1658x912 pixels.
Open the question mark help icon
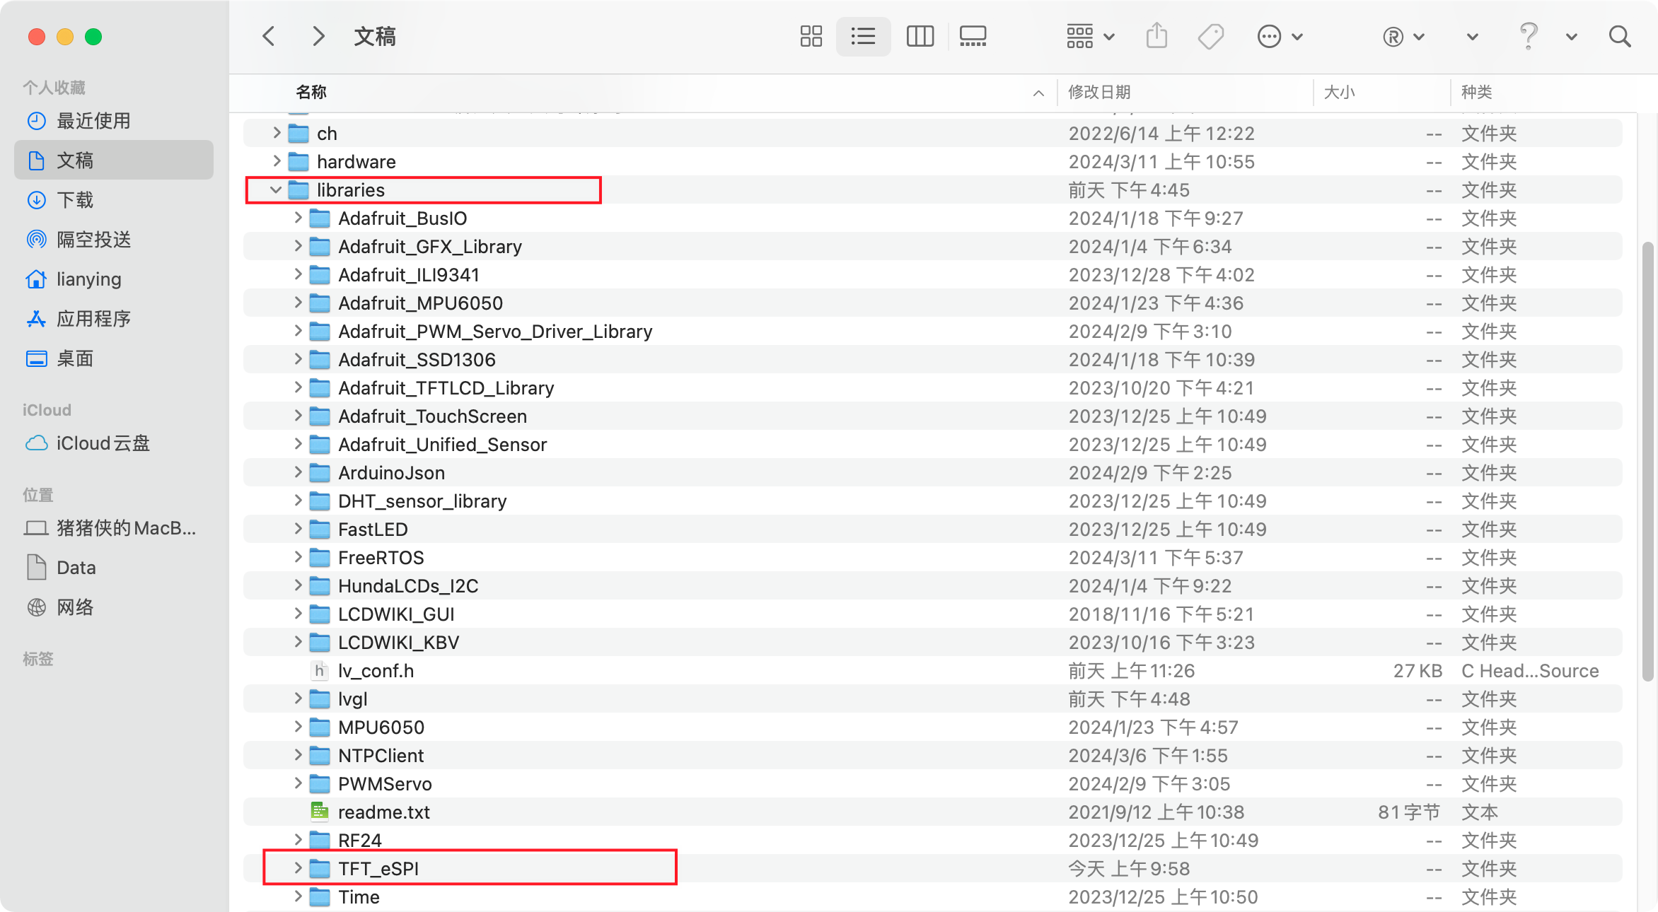pyautogui.click(x=1529, y=36)
